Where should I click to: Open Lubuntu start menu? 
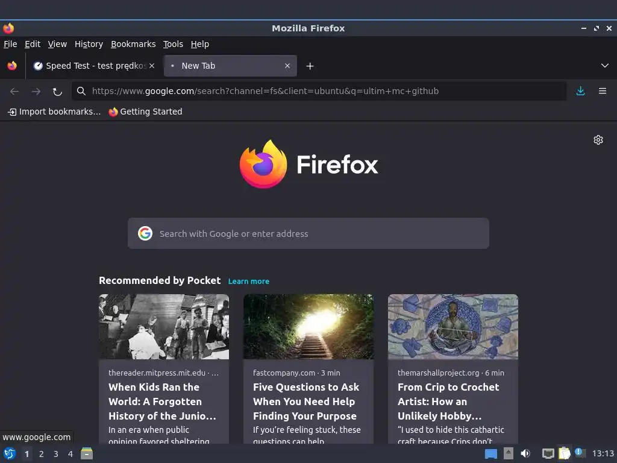click(10, 453)
